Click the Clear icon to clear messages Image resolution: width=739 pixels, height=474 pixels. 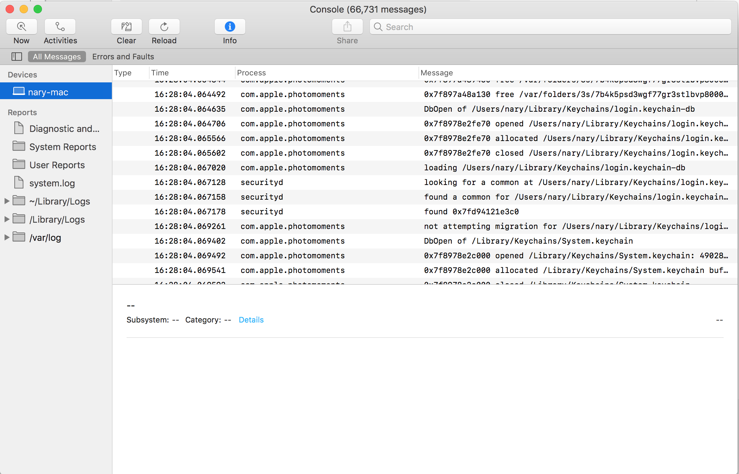coord(126,27)
